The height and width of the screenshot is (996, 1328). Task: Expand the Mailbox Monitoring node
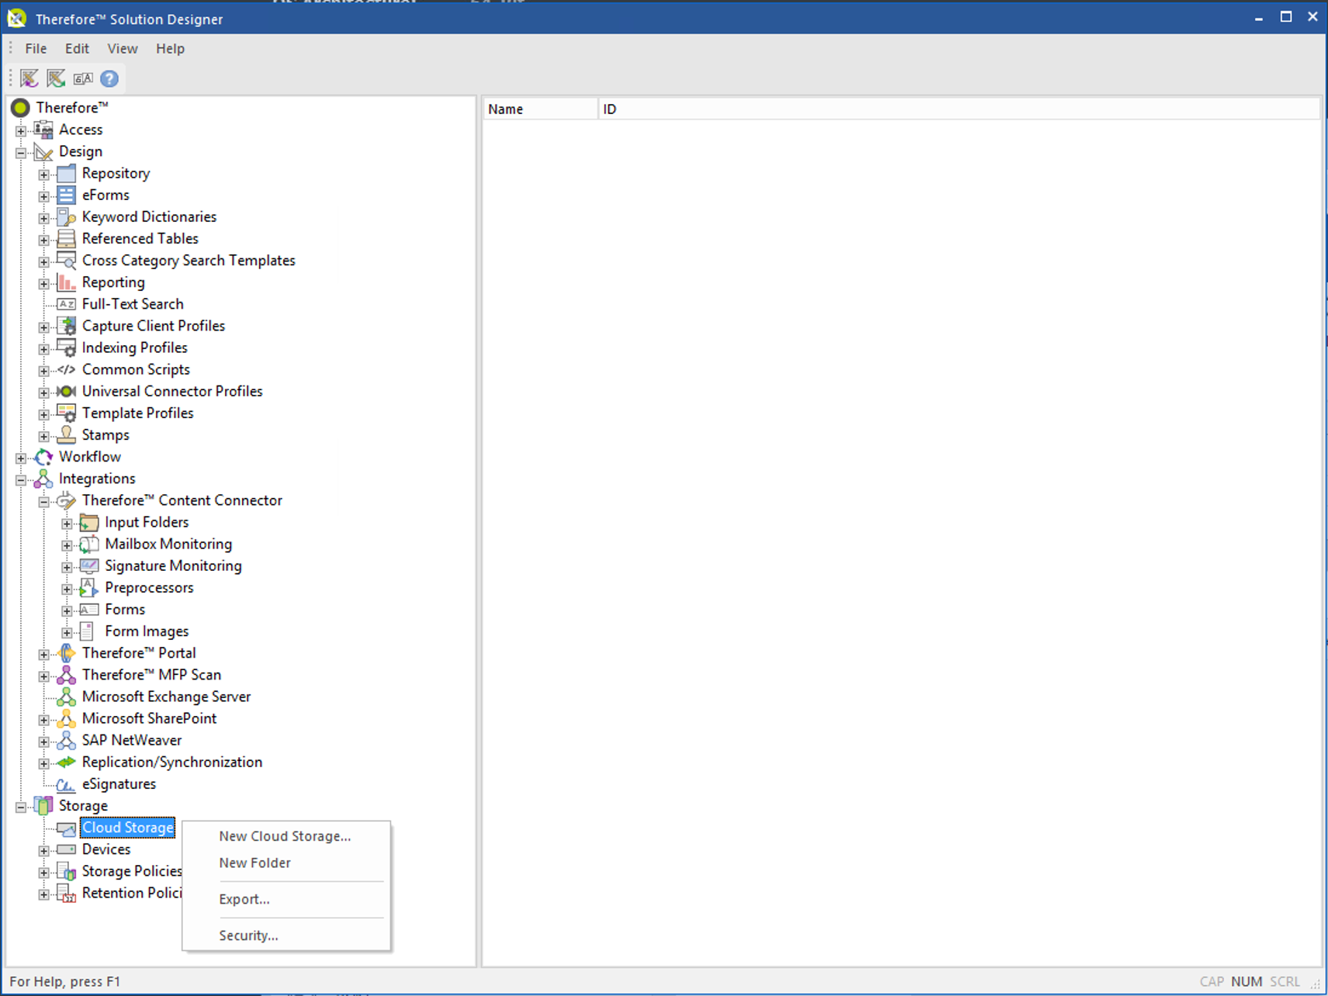pyautogui.click(x=67, y=545)
